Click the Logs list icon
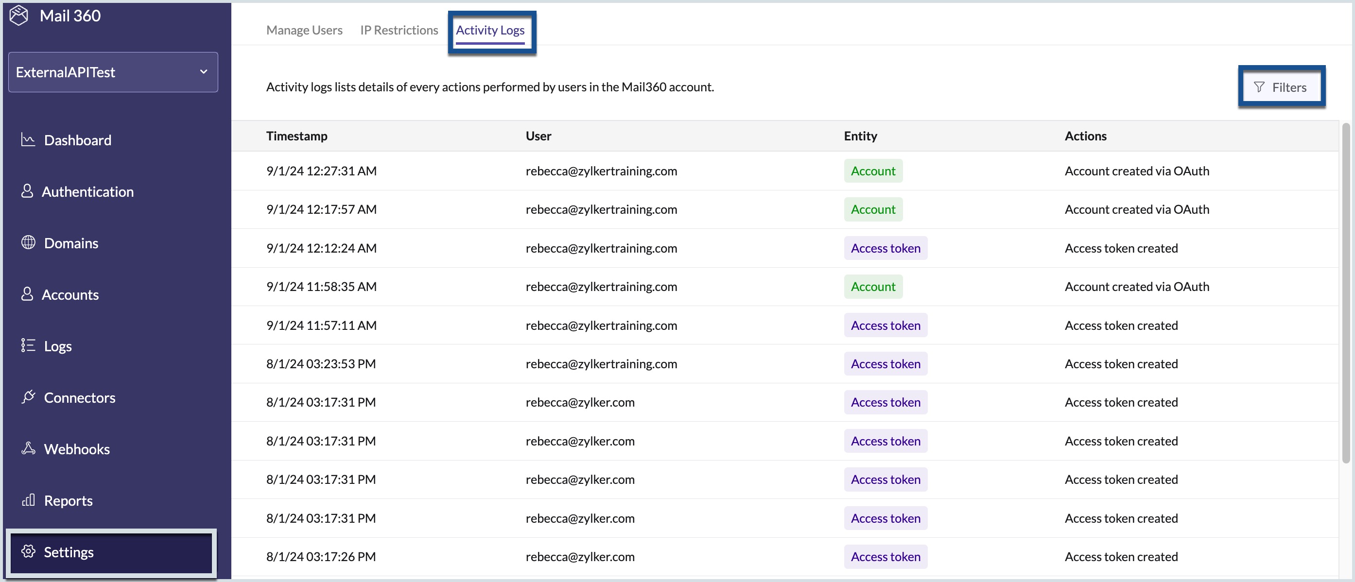This screenshot has height=582, width=1355. pyautogui.click(x=28, y=345)
